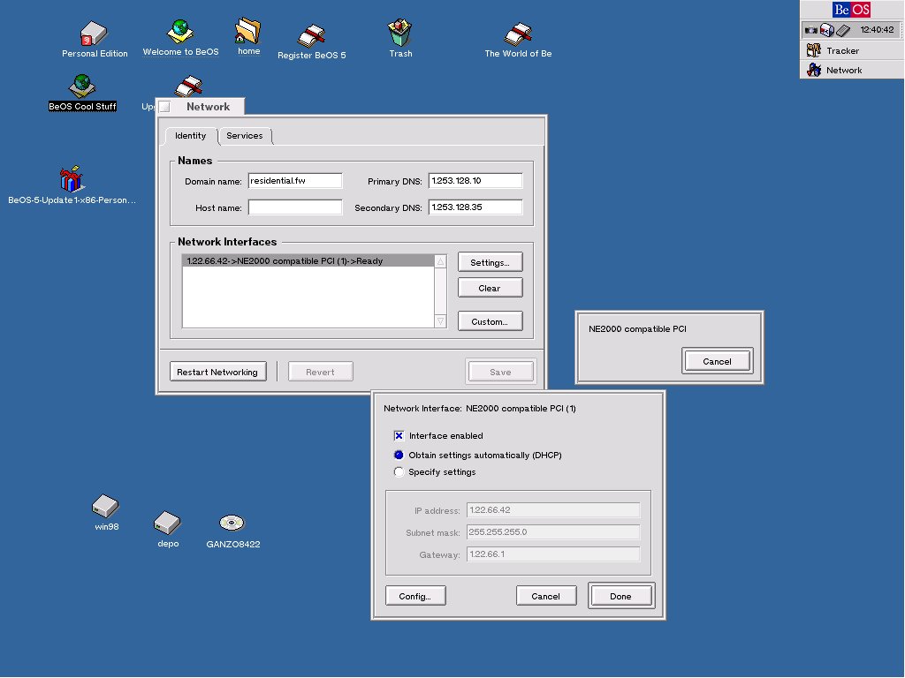Open the Trash icon
Viewport: 905px width, 678px height.
399,34
